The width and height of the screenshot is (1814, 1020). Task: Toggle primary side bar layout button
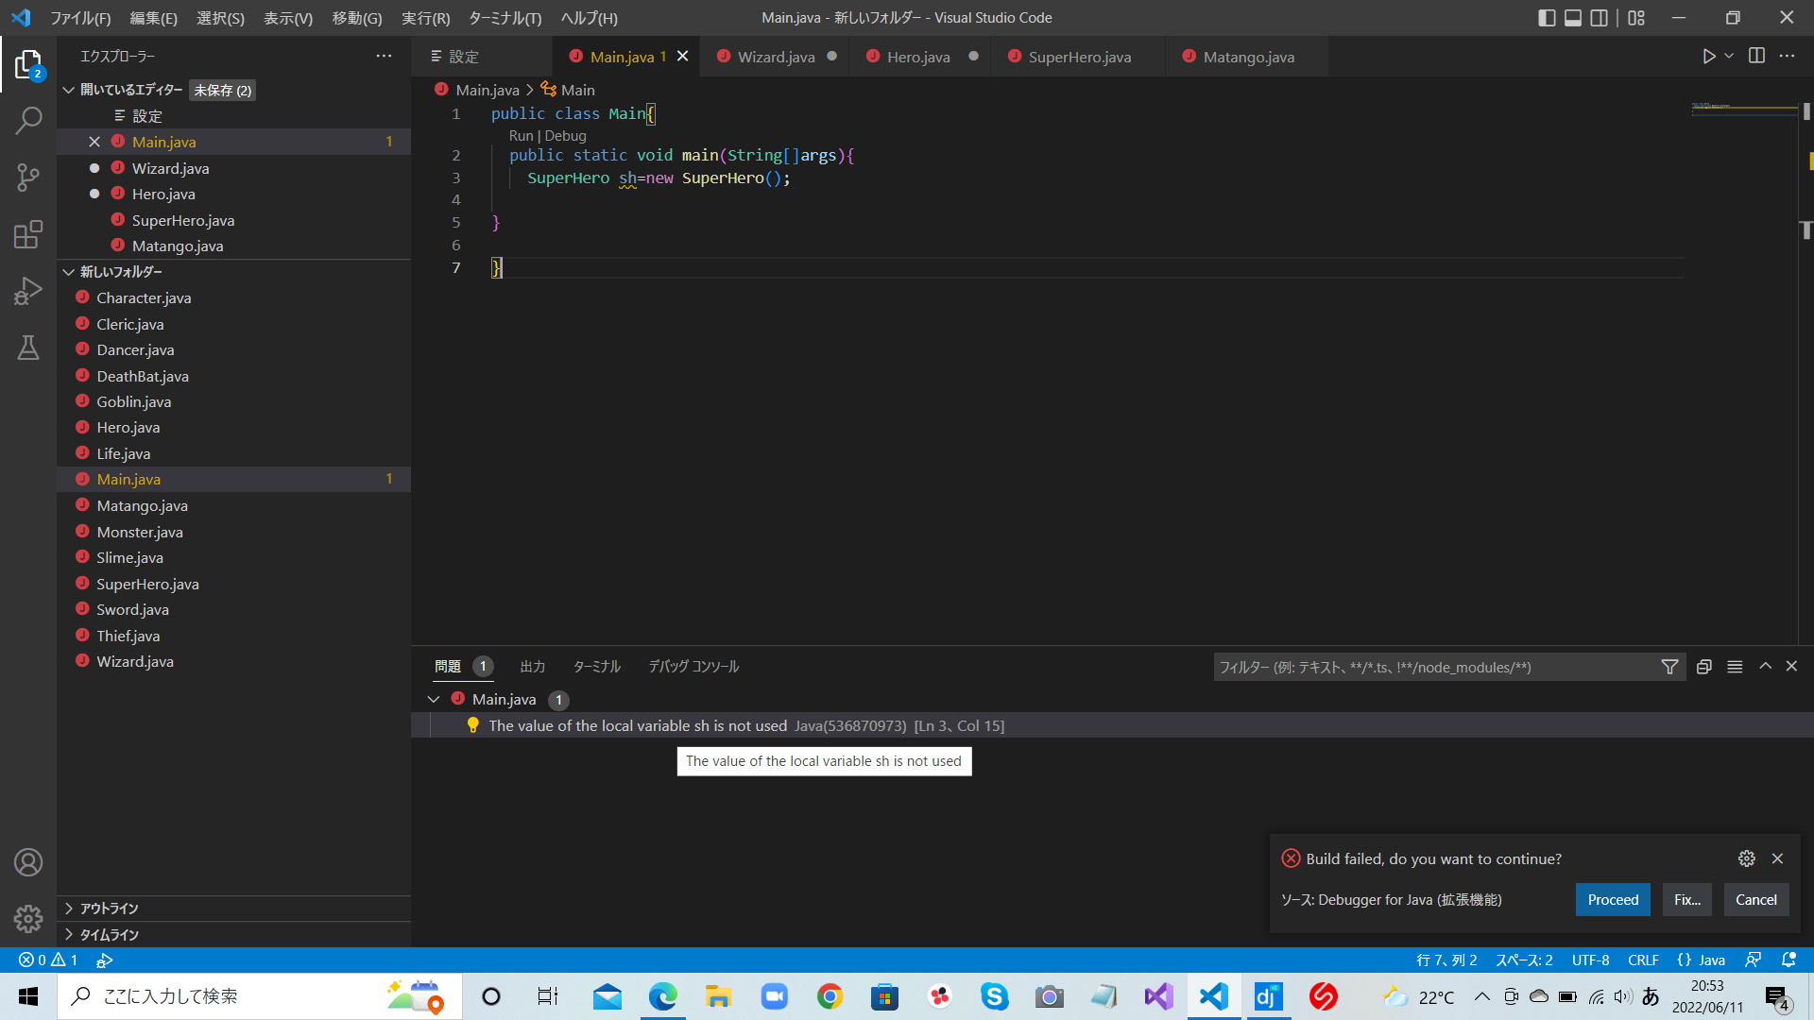[x=1547, y=18]
